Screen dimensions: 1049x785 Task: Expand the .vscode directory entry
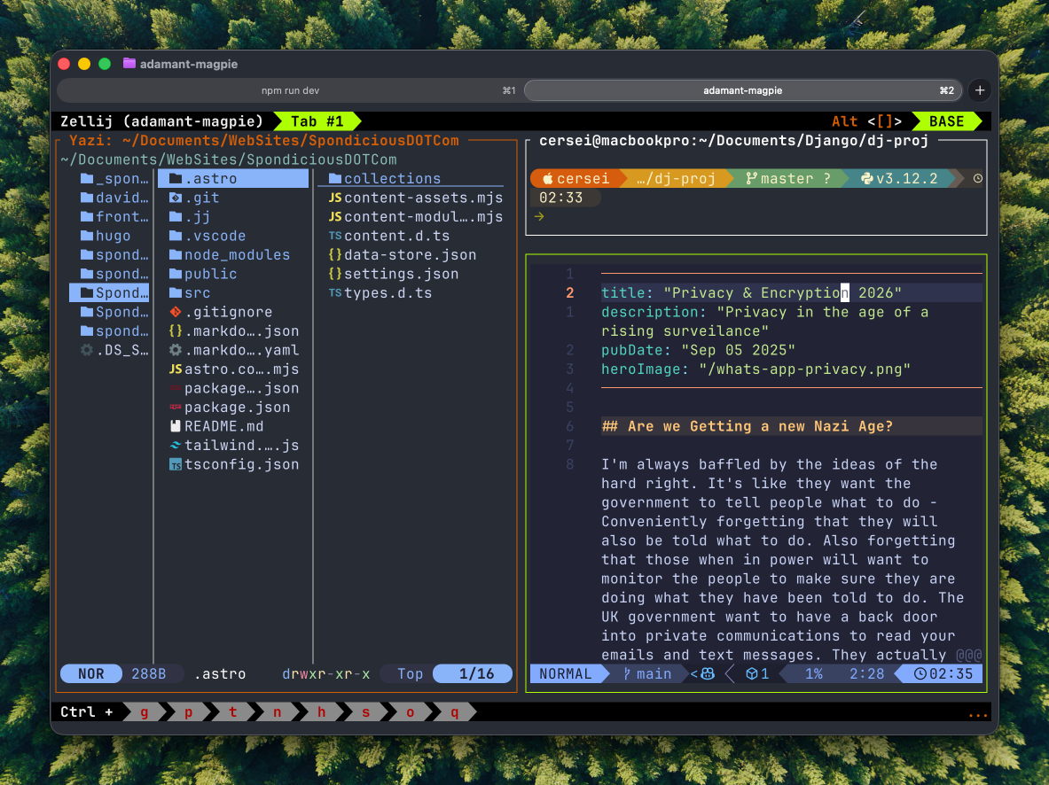pos(215,236)
